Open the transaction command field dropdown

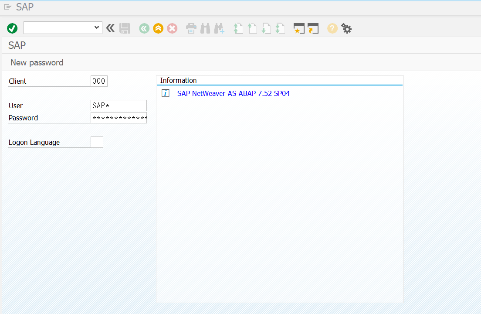tap(97, 28)
